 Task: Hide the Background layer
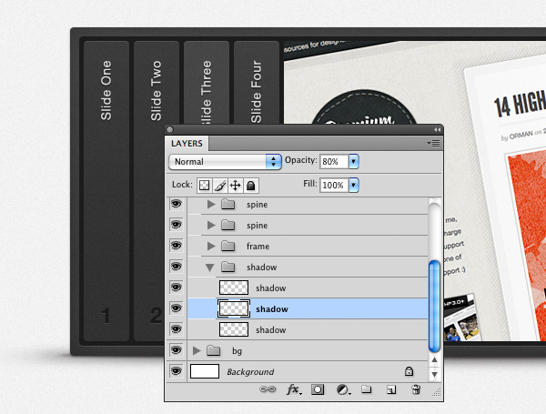tap(177, 371)
